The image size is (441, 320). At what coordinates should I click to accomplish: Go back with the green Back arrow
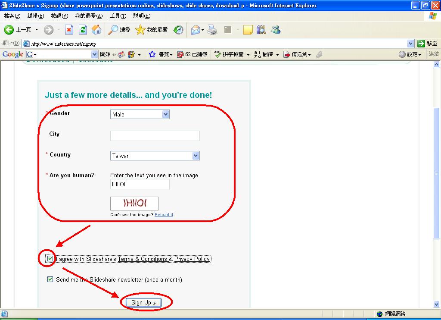pyautogui.click(x=9, y=30)
